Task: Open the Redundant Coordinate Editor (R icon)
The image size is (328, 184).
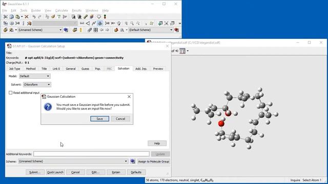Action: tap(79, 17)
